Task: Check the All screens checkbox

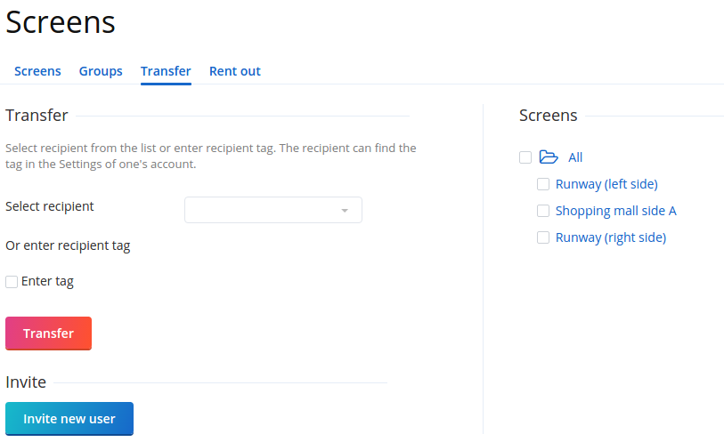Action: click(x=525, y=157)
